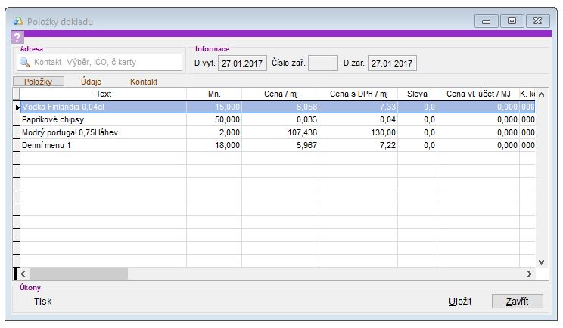Click the Tisk print action
563x328 pixels.
tap(43, 302)
